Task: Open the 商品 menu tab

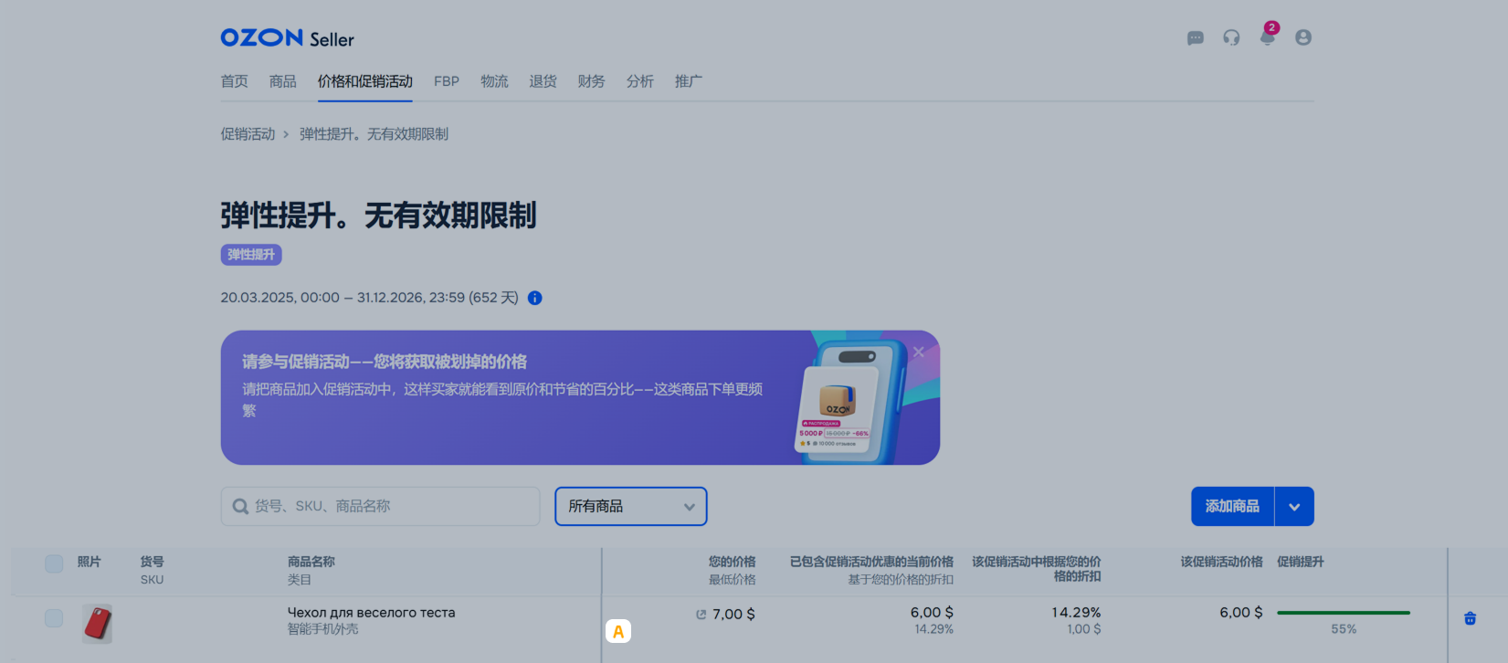Action: point(282,81)
